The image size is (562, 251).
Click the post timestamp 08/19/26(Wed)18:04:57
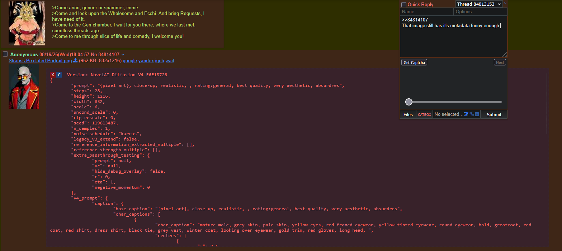click(65, 54)
